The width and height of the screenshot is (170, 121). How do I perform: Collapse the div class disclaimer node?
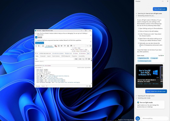click(x=72, y=51)
